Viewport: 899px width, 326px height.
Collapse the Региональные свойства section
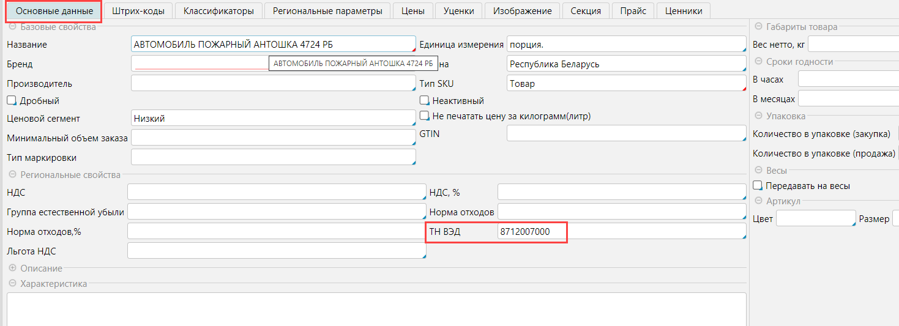pyautogui.click(x=12, y=175)
